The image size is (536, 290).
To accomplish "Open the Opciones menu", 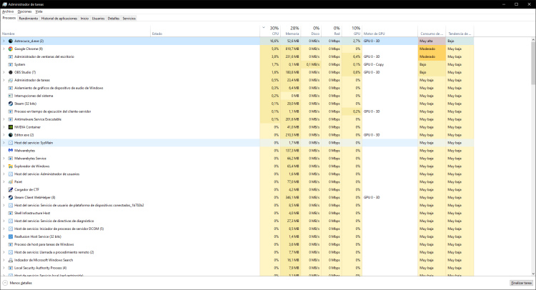I will click(x=24, y=11).
